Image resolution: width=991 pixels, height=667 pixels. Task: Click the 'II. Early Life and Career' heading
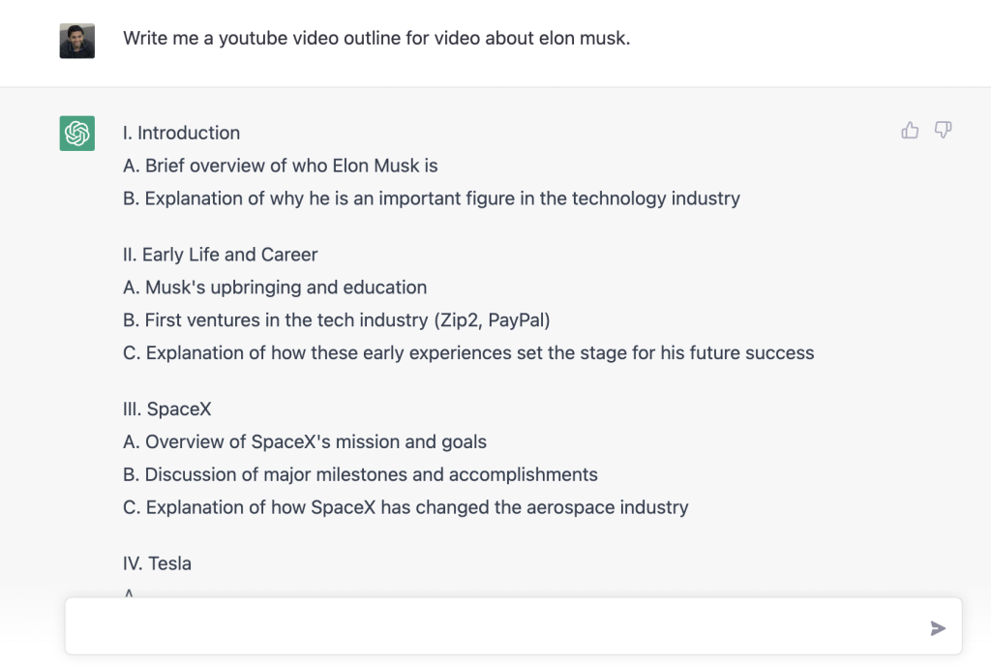point(220,255)
